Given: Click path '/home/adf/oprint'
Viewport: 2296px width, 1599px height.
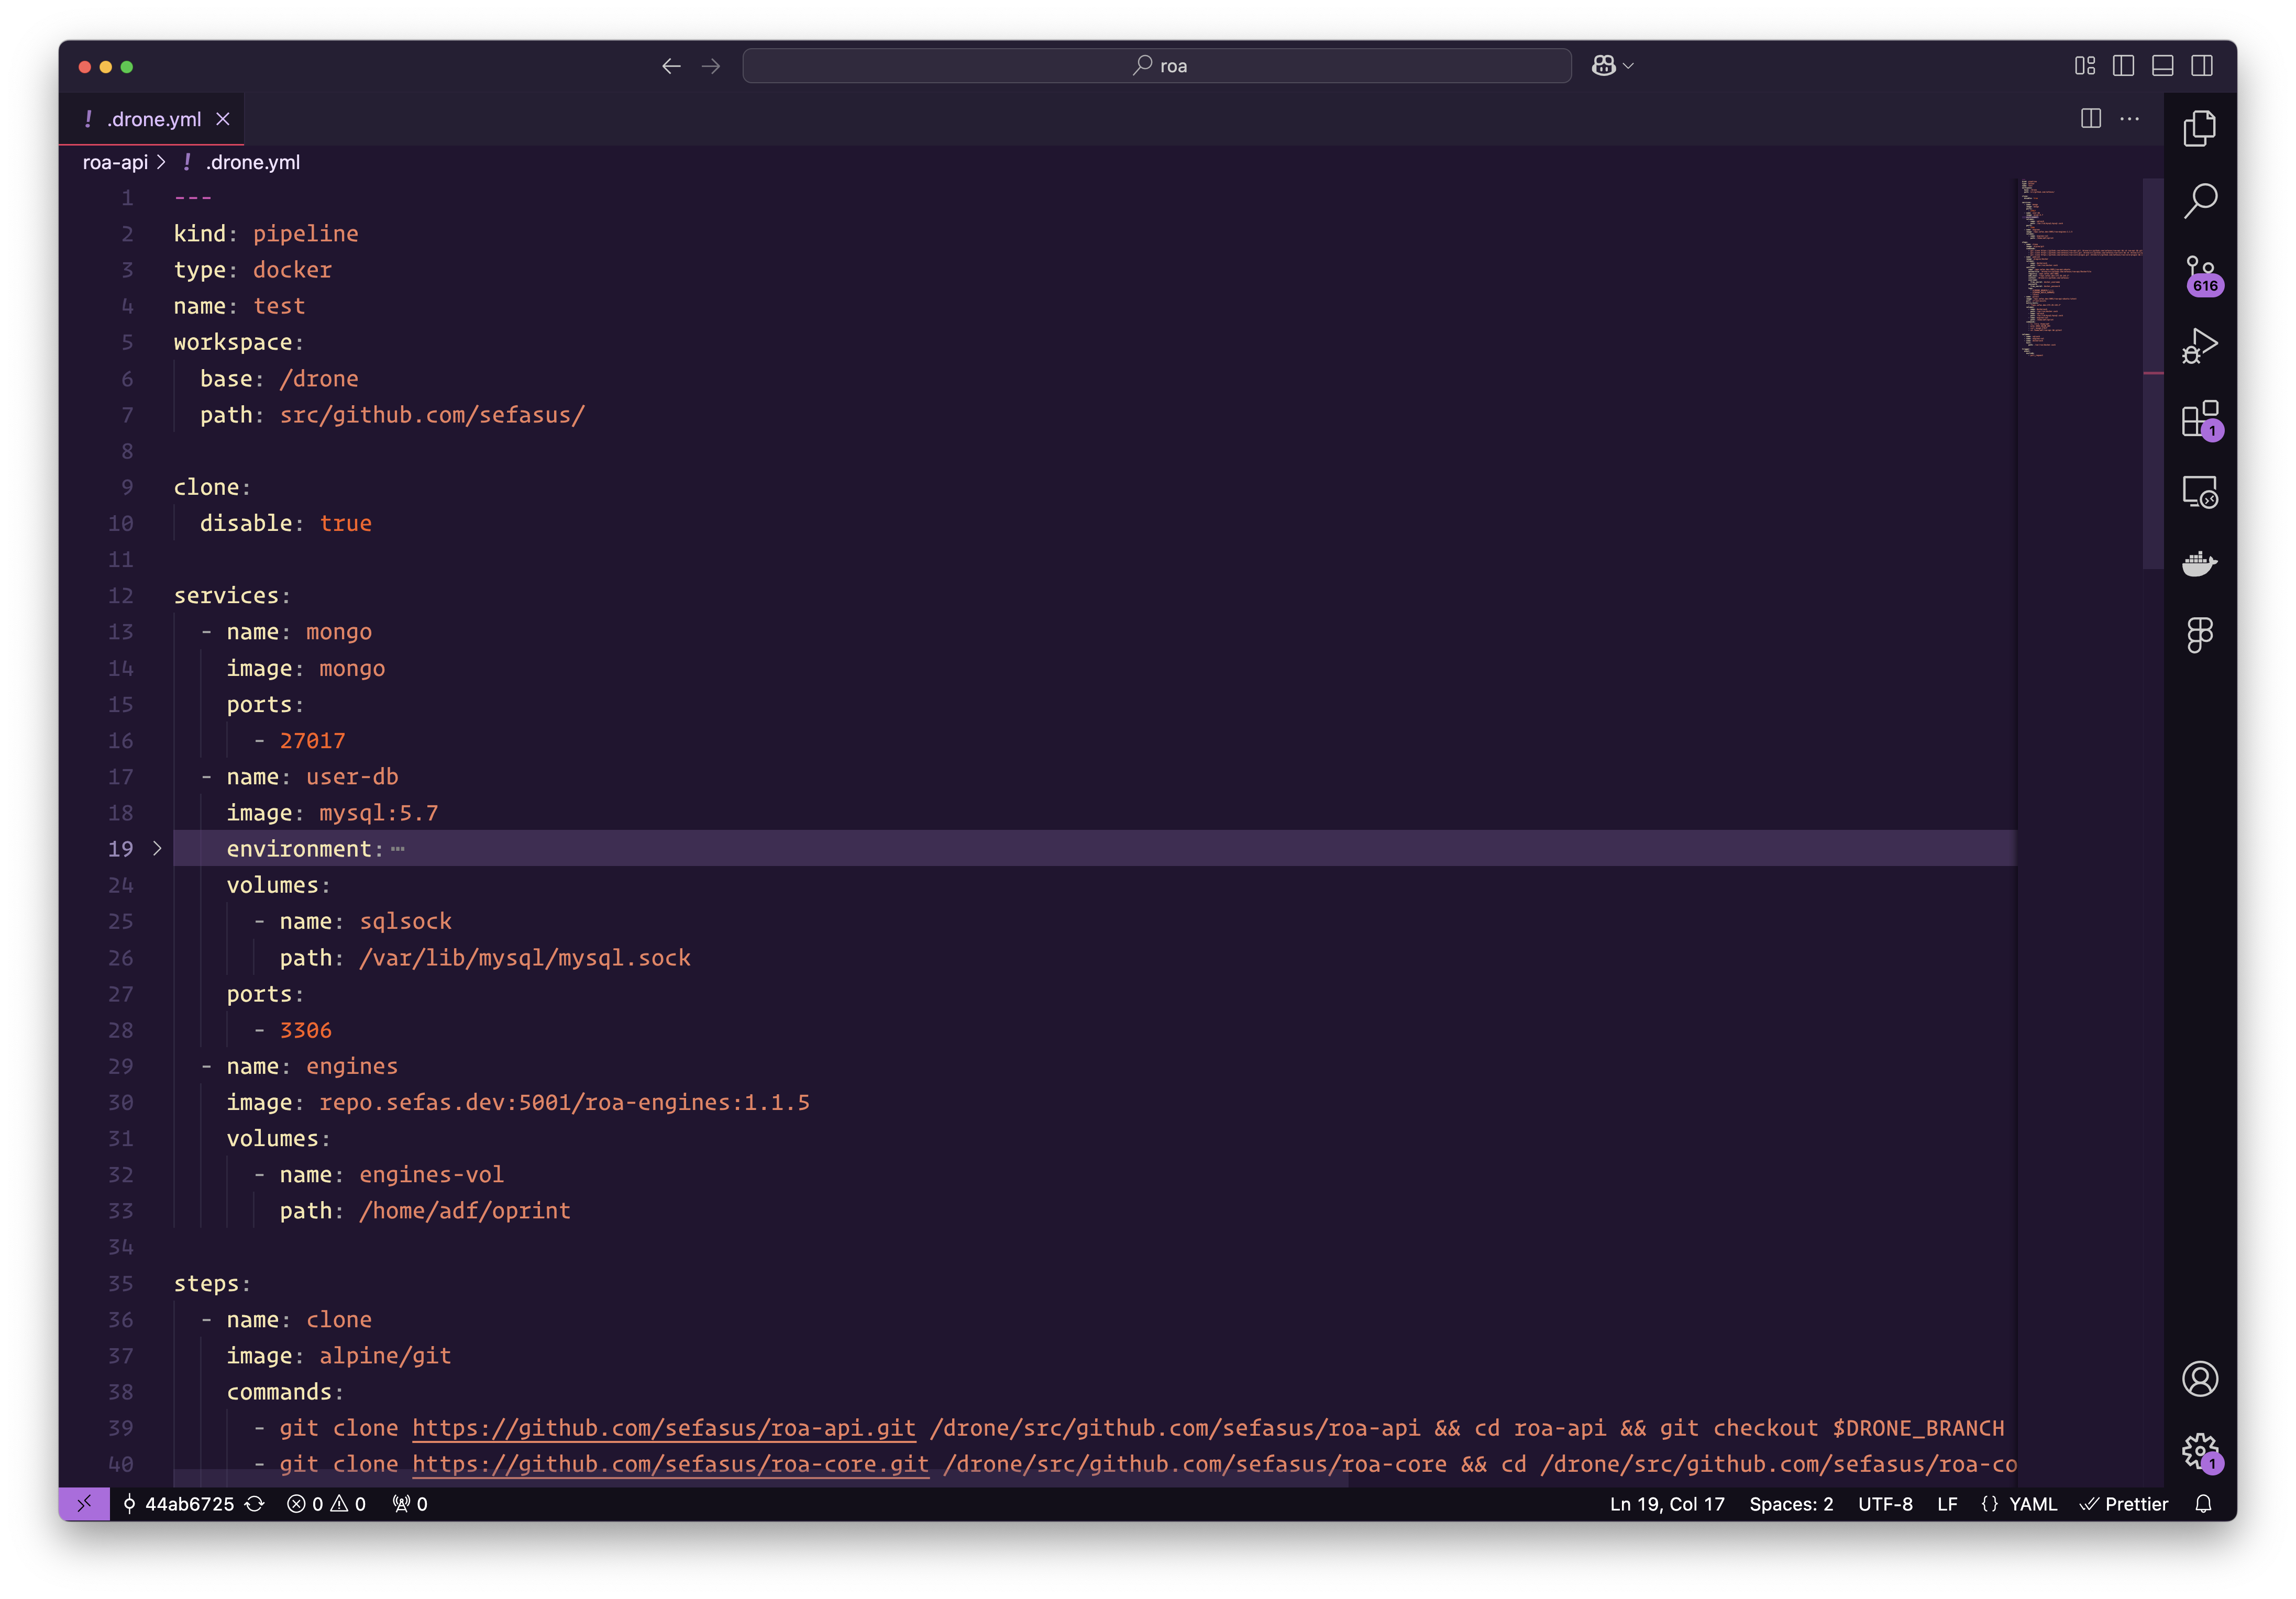Looking at the screenshot, I should 464,1211.
